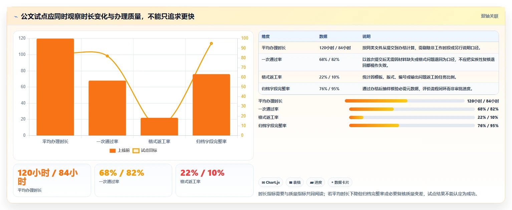The width and height of the screenshot is (512, 210).
Task: Open the 68% / 82% data card
Action: [133, 180]
